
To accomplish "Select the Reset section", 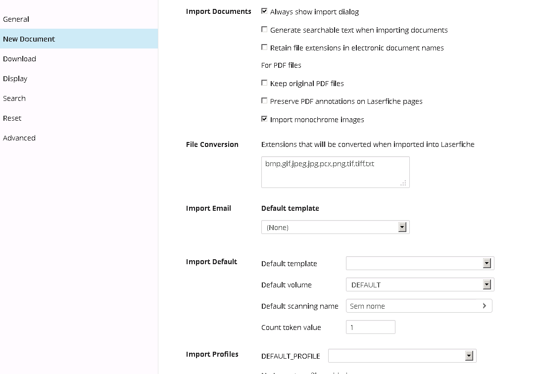I will click(12, 118).
